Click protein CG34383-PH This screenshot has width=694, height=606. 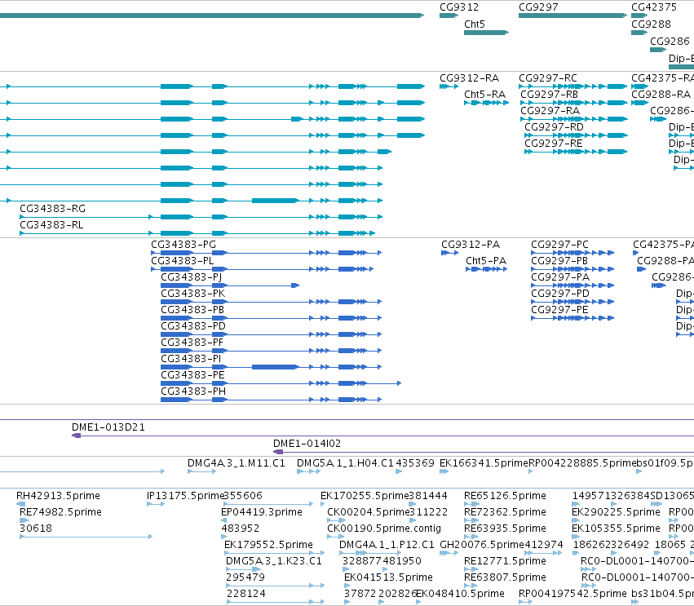point(271,400)
